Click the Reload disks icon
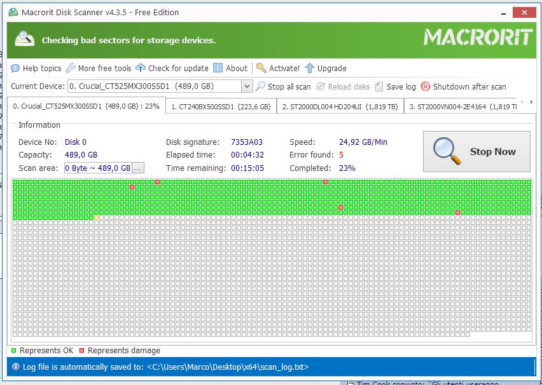This screenshot has height=385, width=542. 321,86
